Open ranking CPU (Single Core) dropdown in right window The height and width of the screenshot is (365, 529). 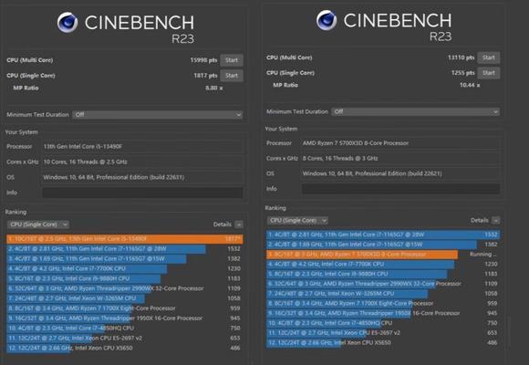coord(297,221)
